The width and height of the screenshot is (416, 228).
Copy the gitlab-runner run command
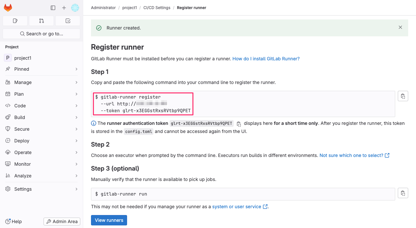(403, 193)
